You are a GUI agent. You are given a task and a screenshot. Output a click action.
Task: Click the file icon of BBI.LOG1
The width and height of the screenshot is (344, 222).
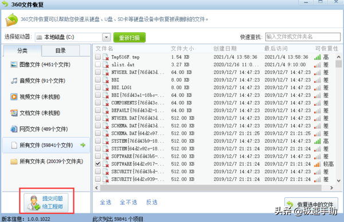[x=105, y=88]
